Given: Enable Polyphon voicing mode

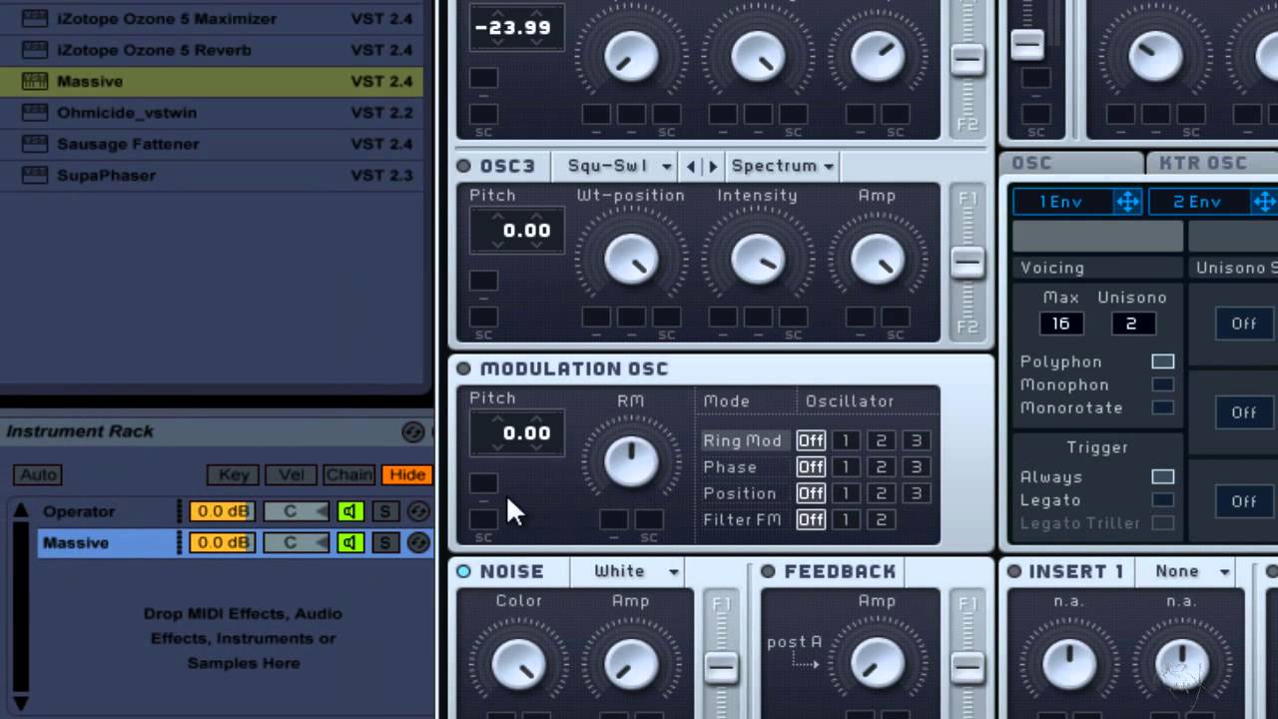Looking at the screenshot, I should [1162, 361].
